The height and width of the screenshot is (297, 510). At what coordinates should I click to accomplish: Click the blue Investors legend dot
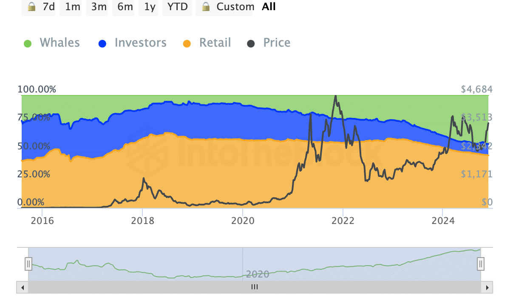coord(102,43)
